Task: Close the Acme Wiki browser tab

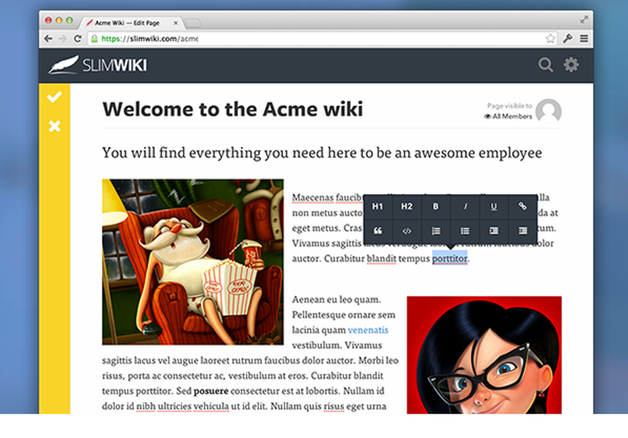Action: tap(175, 23)
